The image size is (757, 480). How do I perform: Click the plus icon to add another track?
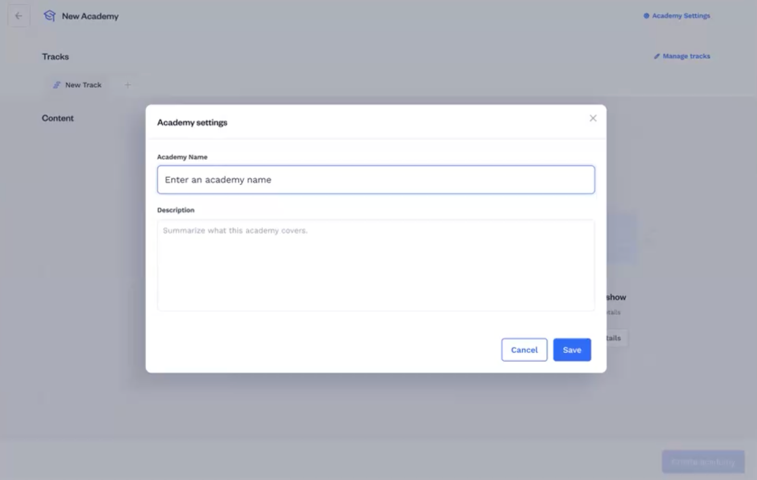coord(127,85)
